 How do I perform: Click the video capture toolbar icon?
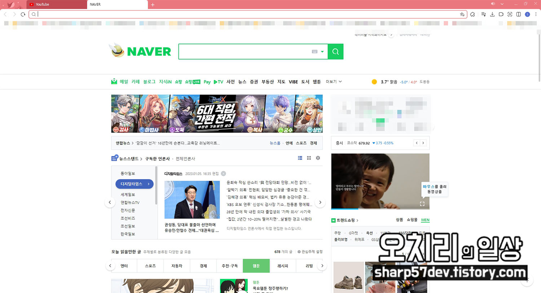pos(501,14)
